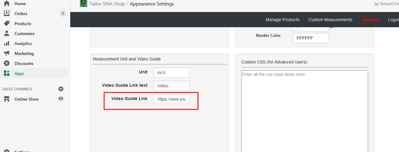Click the Video Guide Link text field
The width and height of the screenshot is (399, 152).
171,86
